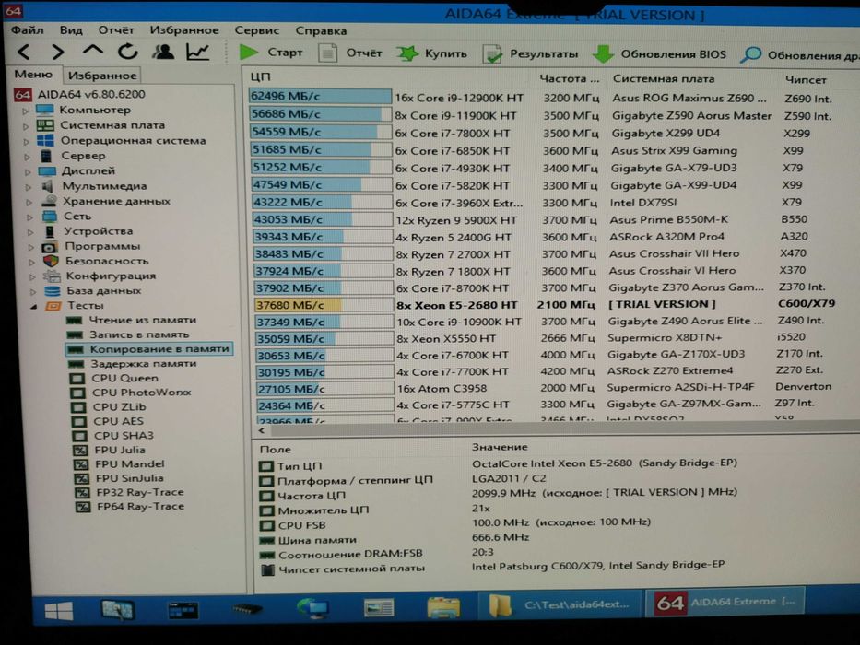
Task: Select the FP32 Ray-Trace test icon
Action: [x=82, y=493]
